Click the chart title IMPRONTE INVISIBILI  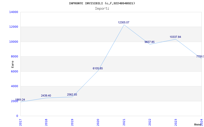(102, 3)
